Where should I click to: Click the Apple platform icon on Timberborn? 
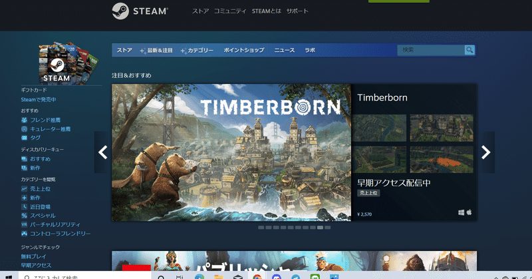coord(469,212)
